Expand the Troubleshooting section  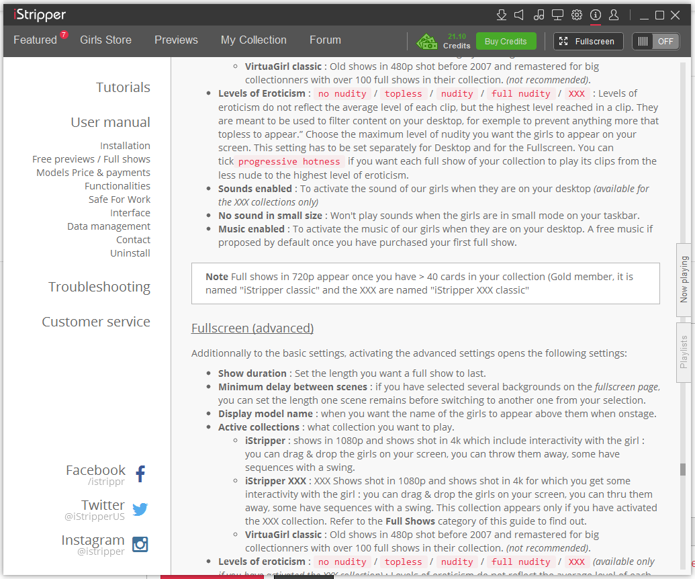coord(99,287)
